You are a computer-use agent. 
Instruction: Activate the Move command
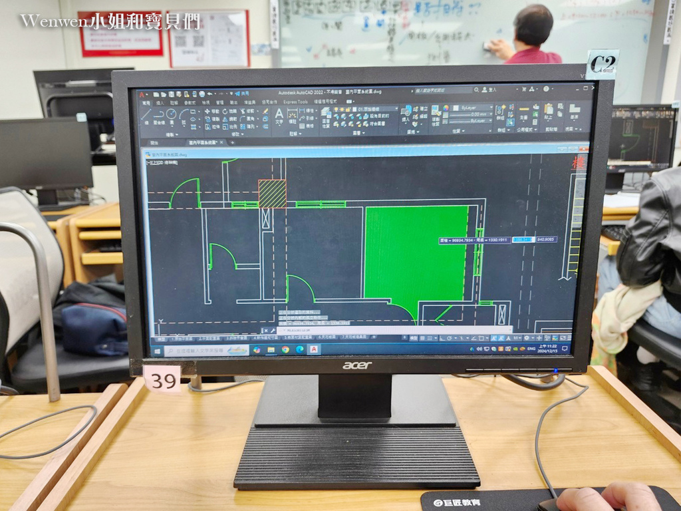coord(212,111)
